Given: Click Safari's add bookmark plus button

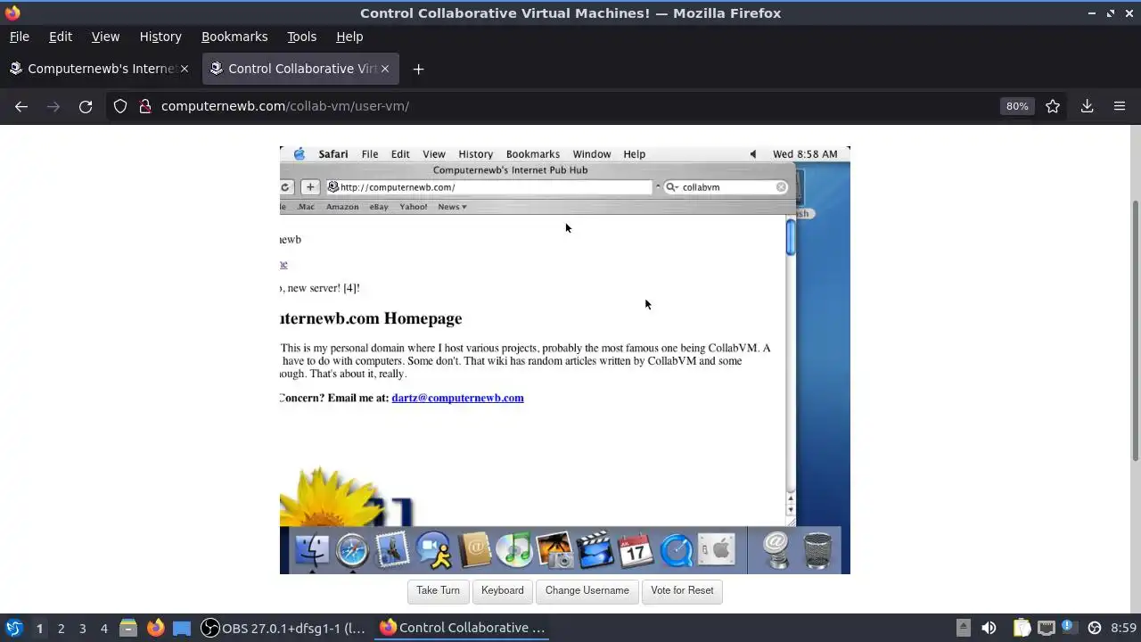Looking at the screenshot, I should tap(309, 187).
